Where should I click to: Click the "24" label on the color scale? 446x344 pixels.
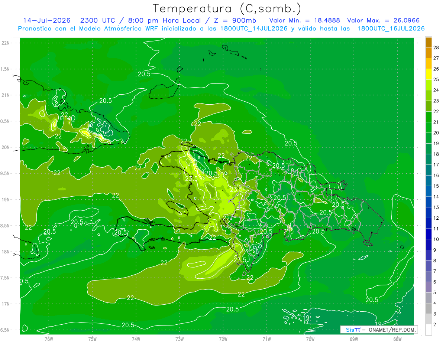436,90
